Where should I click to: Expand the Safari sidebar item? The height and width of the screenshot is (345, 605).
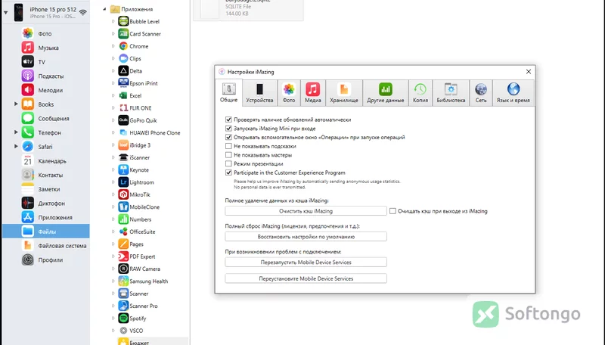click(x=16, y=146)
